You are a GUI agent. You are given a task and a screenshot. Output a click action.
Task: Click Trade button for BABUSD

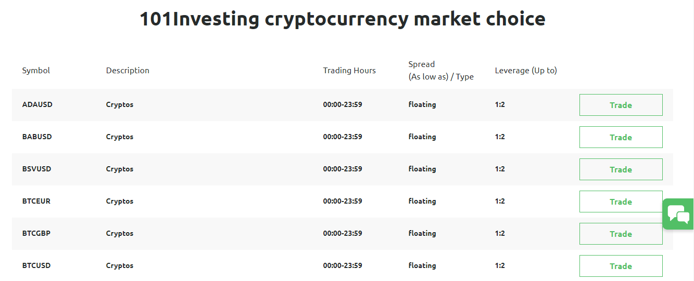pos(621,137)
